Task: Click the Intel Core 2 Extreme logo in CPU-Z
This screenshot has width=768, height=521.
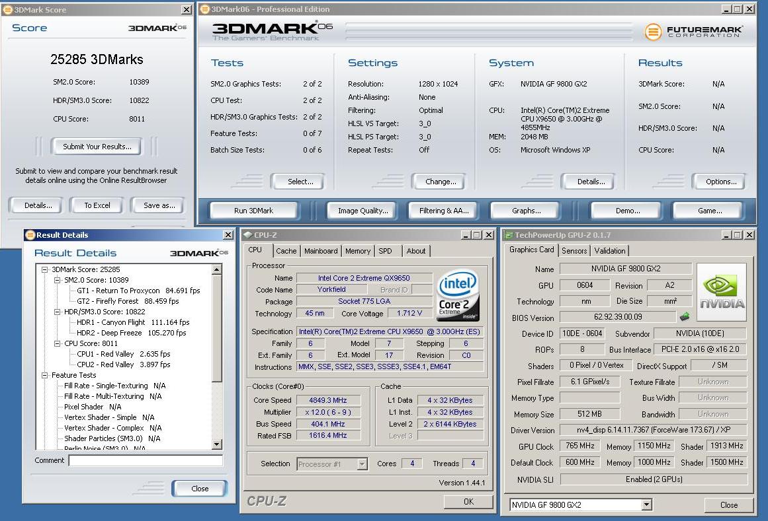Action: tap(457, 295)
